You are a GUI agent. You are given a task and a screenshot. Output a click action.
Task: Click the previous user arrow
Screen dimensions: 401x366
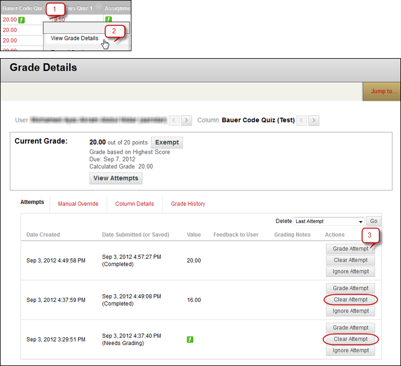[174, 120]
